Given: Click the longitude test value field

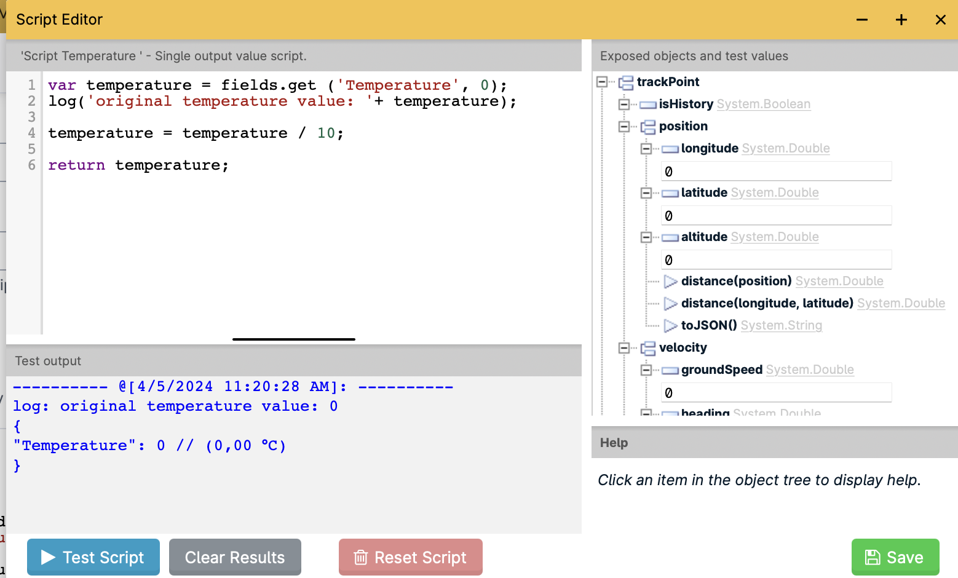Looking at the screenshot, I should pos(776,172).
